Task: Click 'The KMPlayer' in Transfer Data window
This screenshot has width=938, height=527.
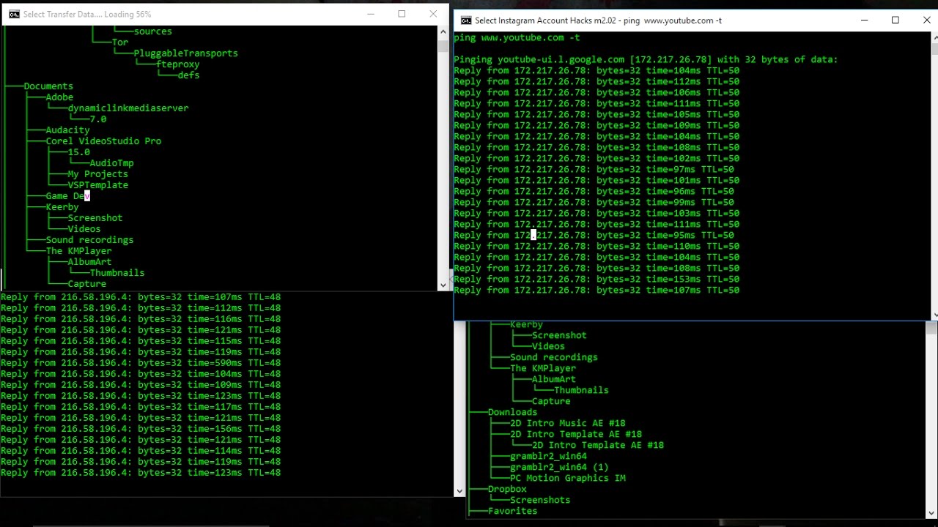Action: [x=78, y=251]
